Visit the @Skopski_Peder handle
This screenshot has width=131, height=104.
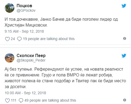[31, 60]
